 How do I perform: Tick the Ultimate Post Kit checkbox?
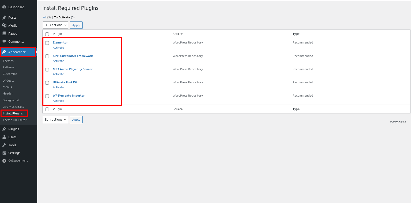pyautogui.click(x=47, y=83)
